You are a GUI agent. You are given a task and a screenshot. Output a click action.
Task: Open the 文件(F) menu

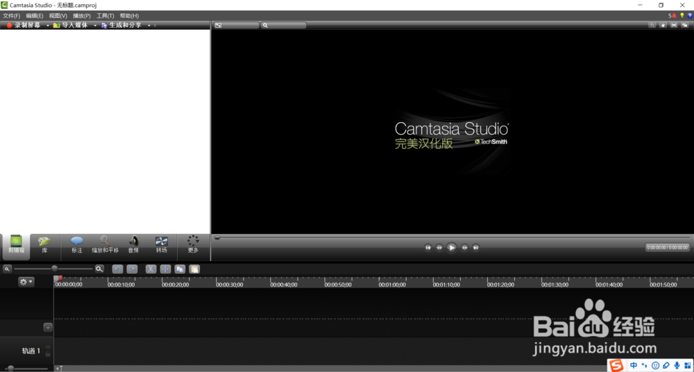[x=12, y=15]
